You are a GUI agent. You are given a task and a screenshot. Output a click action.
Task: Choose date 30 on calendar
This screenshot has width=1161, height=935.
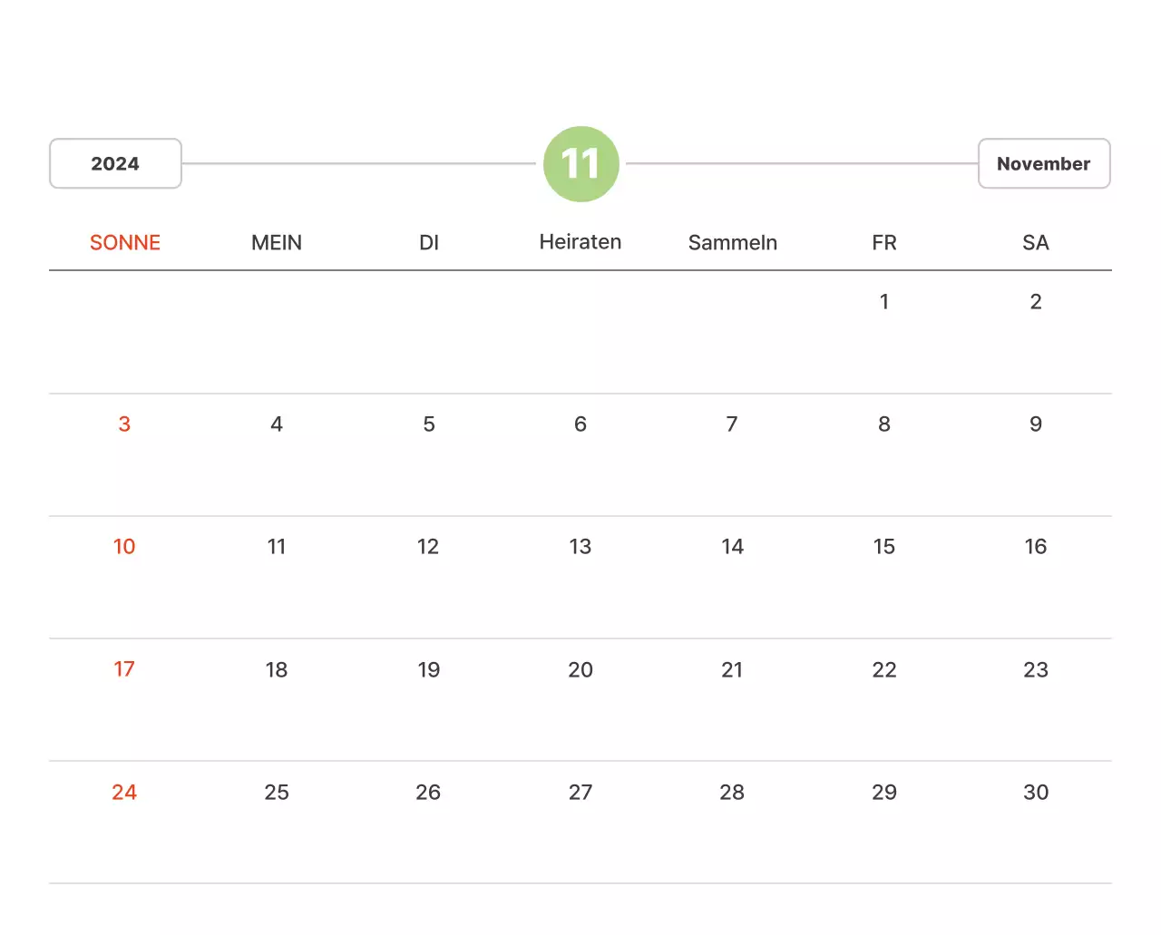click(x=1036, y=793)
